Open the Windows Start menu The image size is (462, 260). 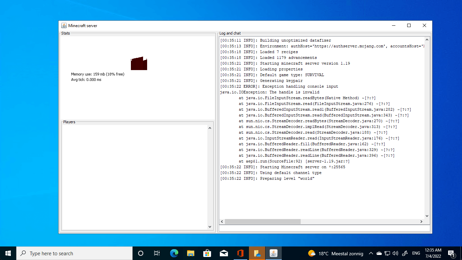(x=8, y=253)
